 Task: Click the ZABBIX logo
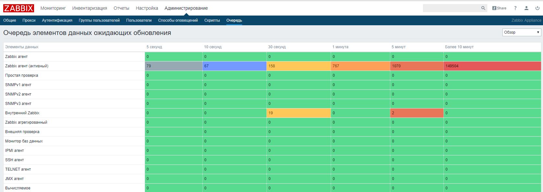coord(18,8)
